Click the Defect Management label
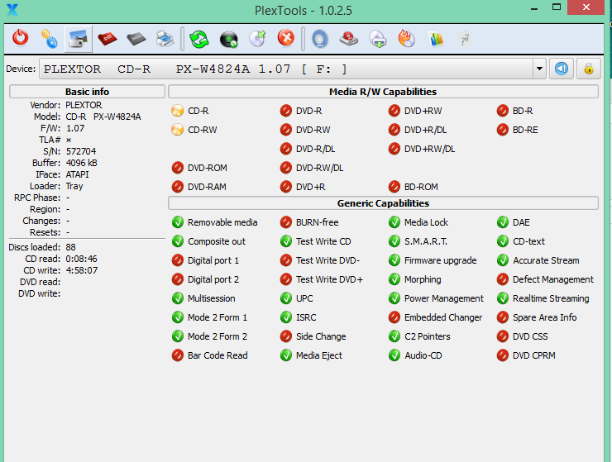The image size is (612, 462). click(553, 280)
